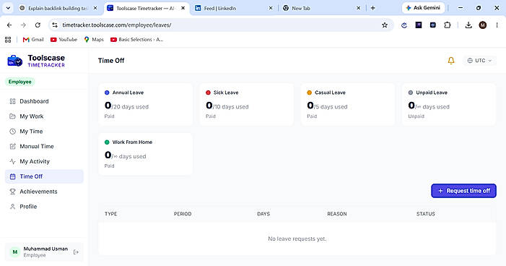Select Time Off in sidebar
This screenshot has width=506, height=266.
(x=44, y=176)
